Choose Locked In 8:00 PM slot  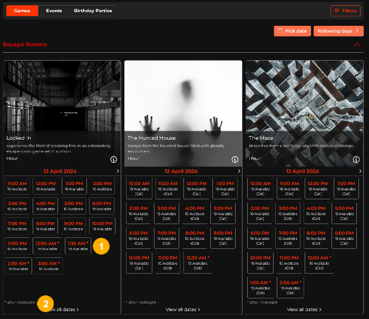[45, 226]
